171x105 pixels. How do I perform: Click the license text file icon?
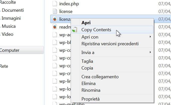pos(55,11)
